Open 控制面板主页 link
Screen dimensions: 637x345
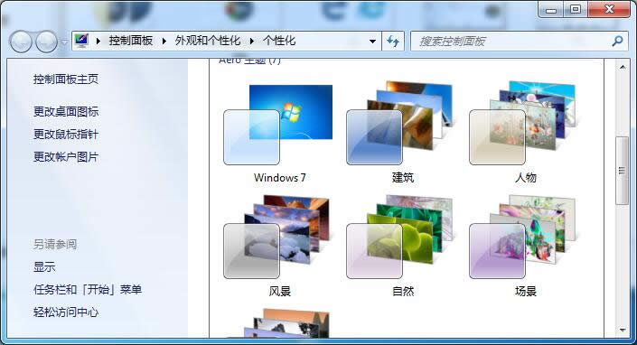(x=66, y=79)
